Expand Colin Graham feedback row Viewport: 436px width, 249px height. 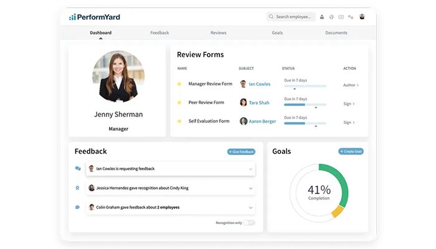(250, 207)
